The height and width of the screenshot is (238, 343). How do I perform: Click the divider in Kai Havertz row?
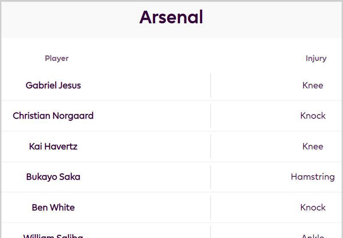click(x=211, y=146)
